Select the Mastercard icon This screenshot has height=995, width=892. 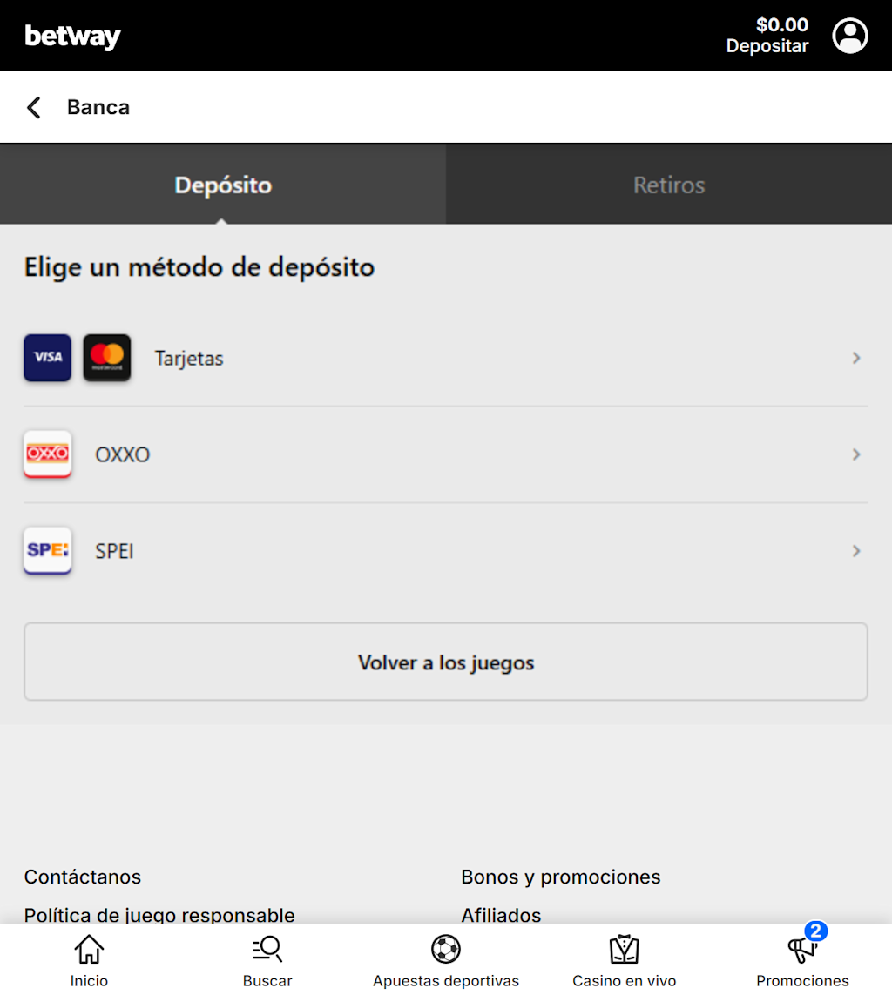106,357
